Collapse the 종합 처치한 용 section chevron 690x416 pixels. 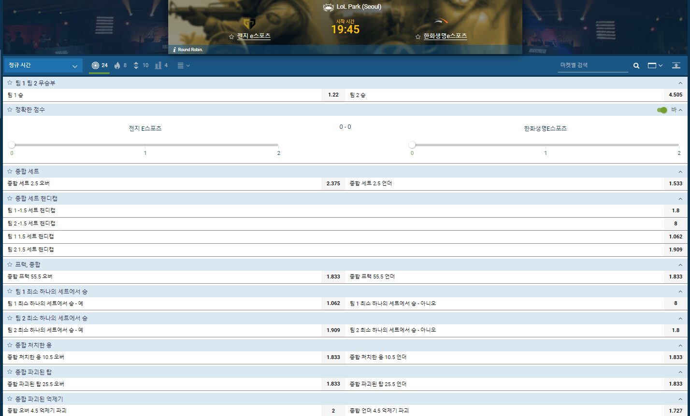coord(681,346)
